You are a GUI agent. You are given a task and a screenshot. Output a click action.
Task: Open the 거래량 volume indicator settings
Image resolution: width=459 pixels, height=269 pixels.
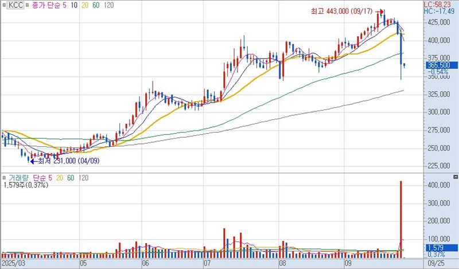[x=16, y=178]
